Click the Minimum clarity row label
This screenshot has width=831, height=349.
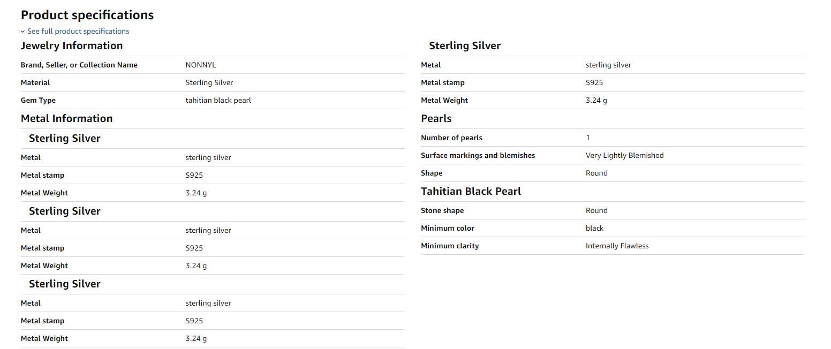click(x=450, y=246)
